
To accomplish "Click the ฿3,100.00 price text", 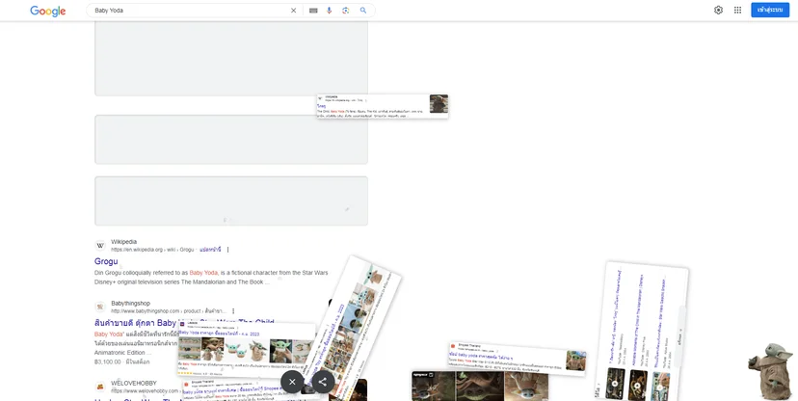I will pyautogui.click(x=107, y=361).
